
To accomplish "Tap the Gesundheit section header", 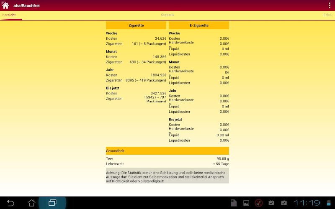I will pos(167,151).
